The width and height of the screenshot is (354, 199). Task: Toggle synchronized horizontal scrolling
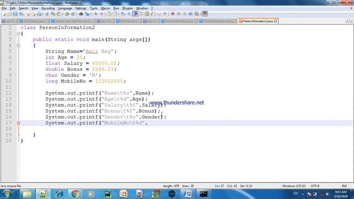pyautogui.click(x=115, y=14)
